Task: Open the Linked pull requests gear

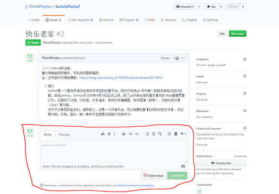Action: pyautogui.click(x=245, y=128)
